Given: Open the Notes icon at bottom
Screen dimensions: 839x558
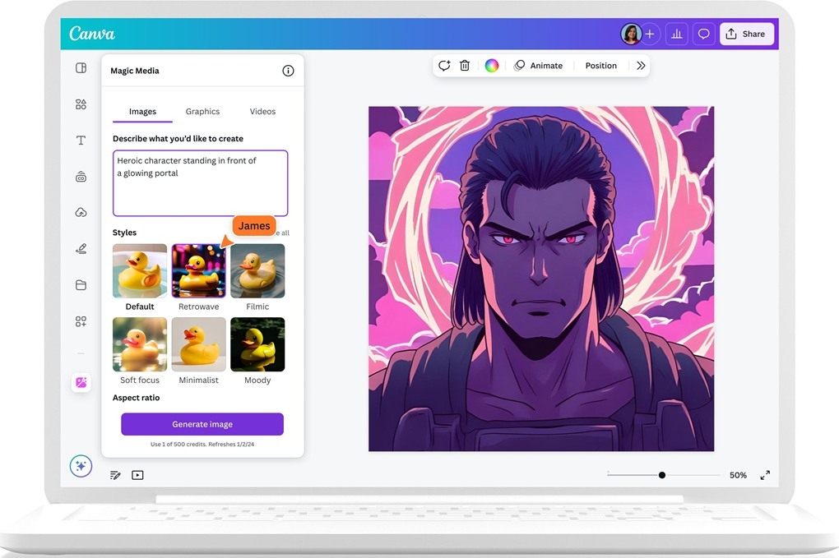Looking at the screenshot, I should pos(115,475).
